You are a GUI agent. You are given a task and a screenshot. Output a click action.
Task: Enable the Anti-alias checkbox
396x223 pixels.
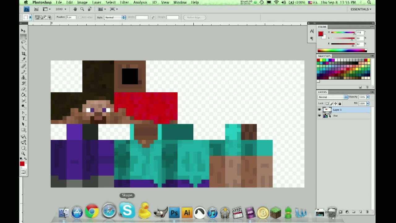80,17
